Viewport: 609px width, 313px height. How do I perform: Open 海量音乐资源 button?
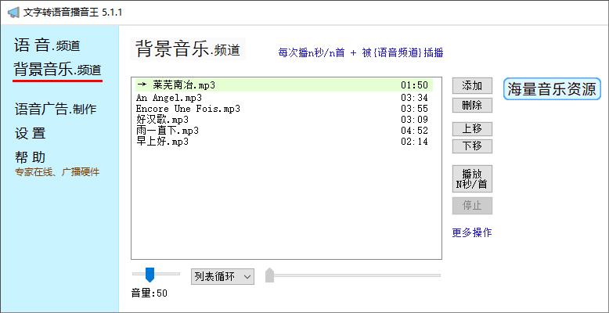pyautogui.click(x=552, y=89)
